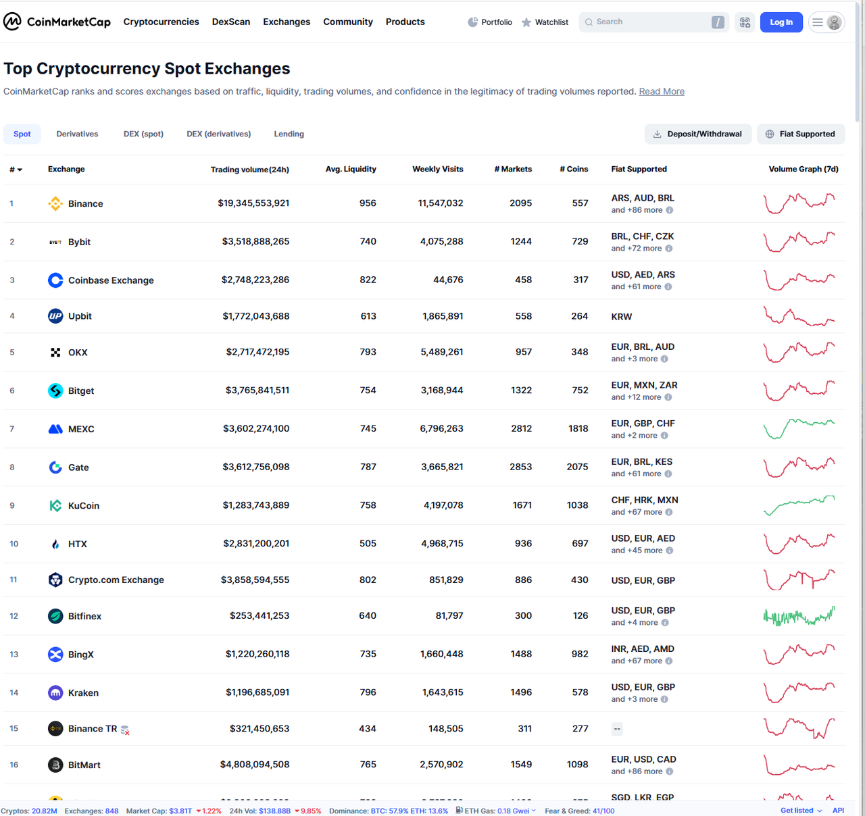865x816 pixels.
Task: Click the CoinMarketCap logo
Action: [x=57, y=22]
